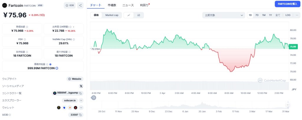This screenshot has width=302, height=120.
Task: Click the chart history clock icon
Action: pos(93,98)
